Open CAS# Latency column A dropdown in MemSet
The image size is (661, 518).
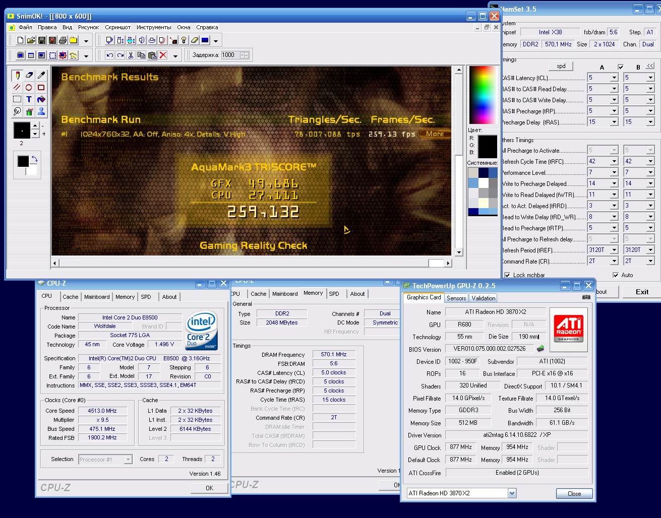click(614, 78)
